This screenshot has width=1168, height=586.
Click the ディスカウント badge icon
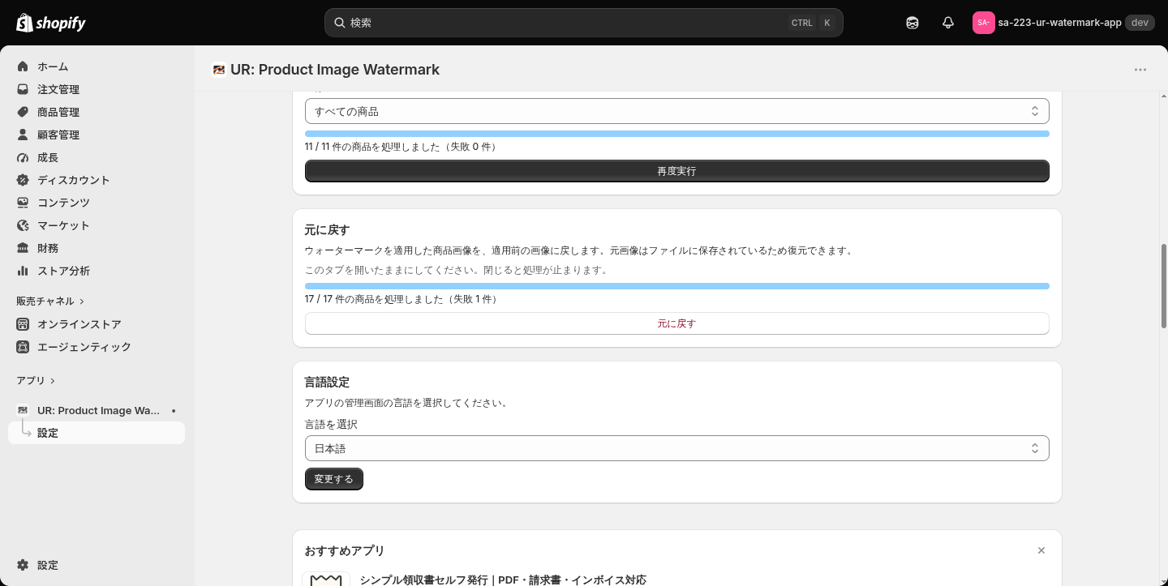tap(23, 180)
